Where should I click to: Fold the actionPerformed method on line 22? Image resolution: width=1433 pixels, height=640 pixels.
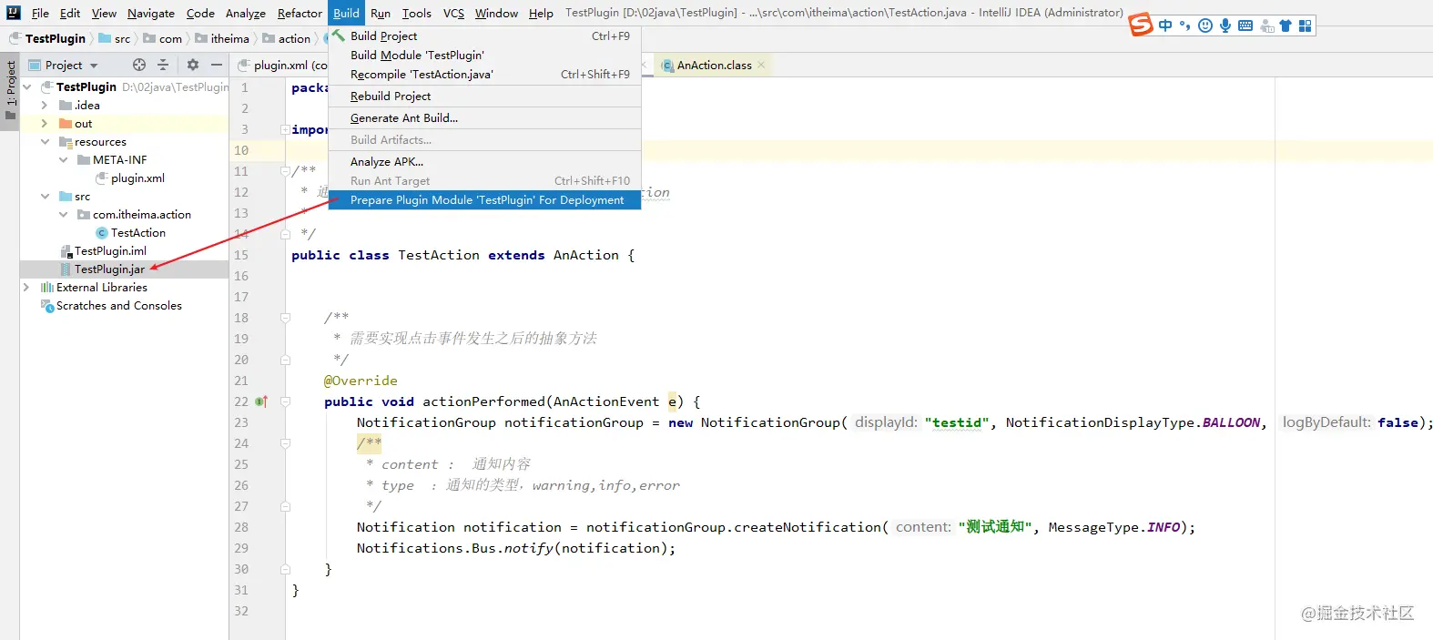click(285, 401)
